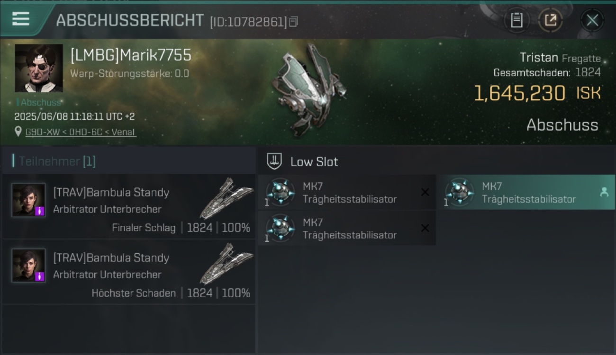Close the Abschussbericht window
The width and height of the screenshot is (616, 355).
pos(592,20)
